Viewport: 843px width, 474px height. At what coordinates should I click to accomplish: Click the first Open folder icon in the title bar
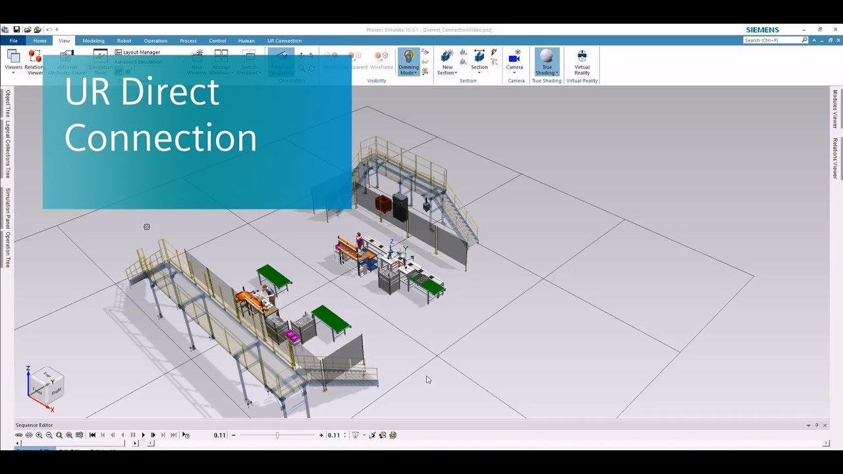(28, 30)
